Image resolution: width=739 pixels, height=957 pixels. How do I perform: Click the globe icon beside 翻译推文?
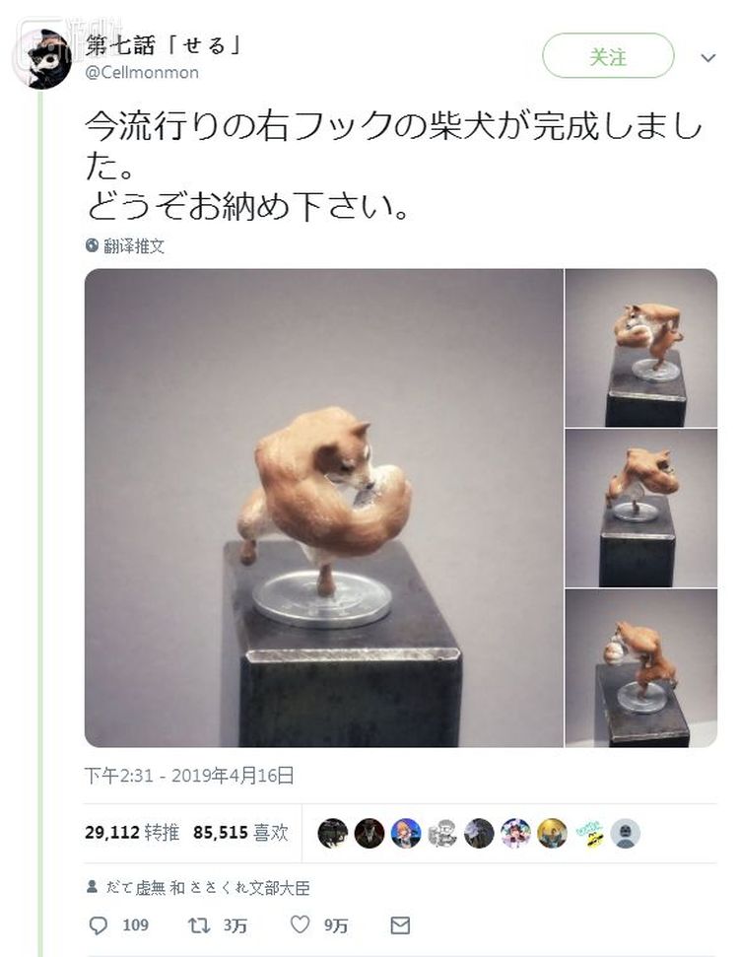(93, 245)
